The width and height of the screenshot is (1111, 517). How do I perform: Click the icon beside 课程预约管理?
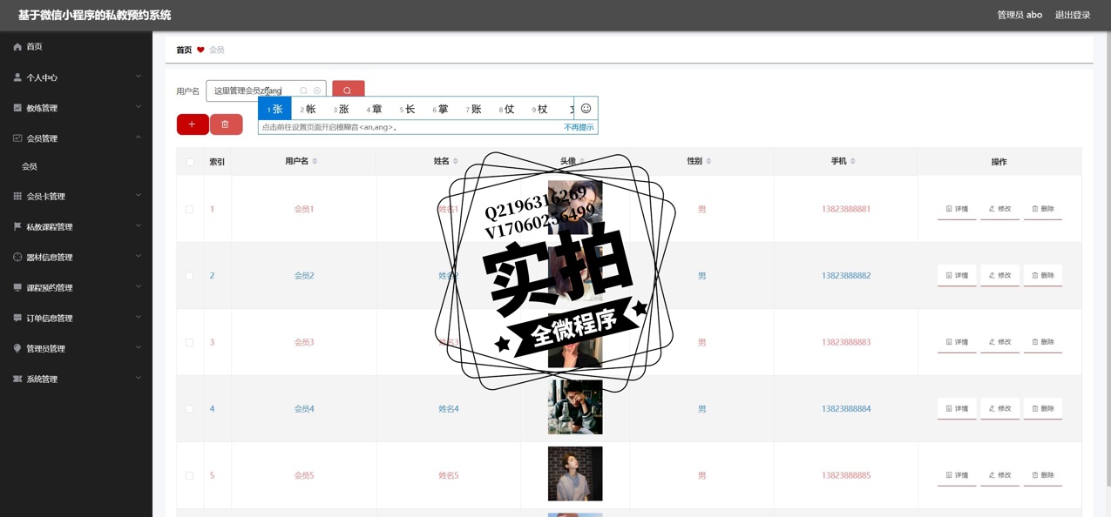(x=17, y=287)
